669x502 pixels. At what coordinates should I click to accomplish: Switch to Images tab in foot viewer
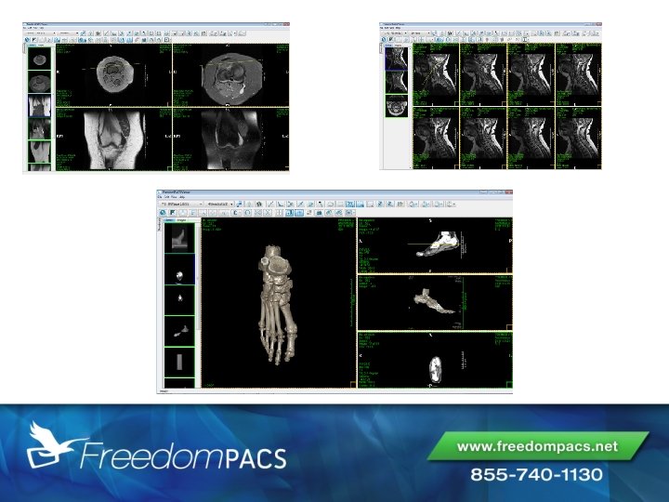(x=182, y=220)
